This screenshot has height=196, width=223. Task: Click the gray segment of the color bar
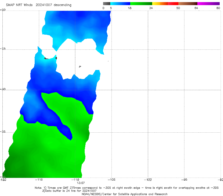coord(106,4)
